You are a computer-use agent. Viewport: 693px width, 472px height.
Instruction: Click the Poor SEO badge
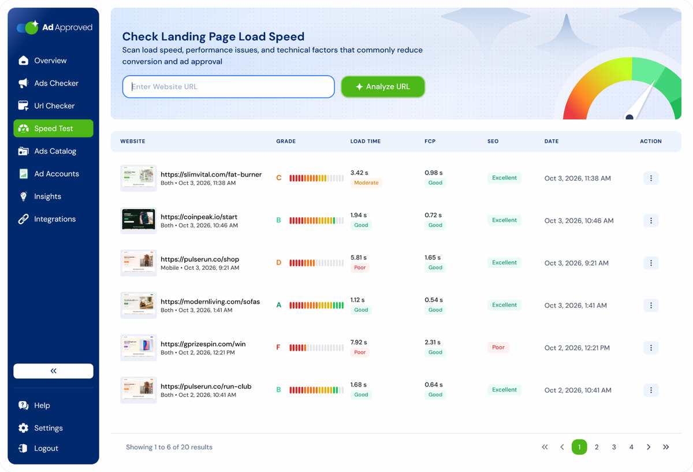tap(498, 347)
